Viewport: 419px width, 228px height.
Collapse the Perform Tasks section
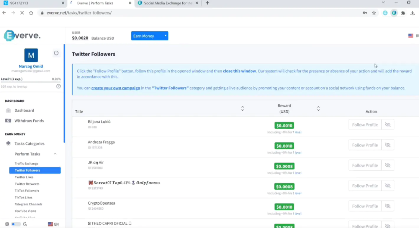55,154
